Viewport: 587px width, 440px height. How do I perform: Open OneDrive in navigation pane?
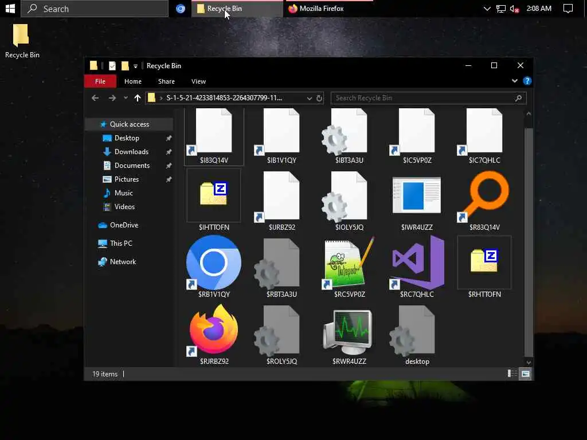click(x=124, y=225)
